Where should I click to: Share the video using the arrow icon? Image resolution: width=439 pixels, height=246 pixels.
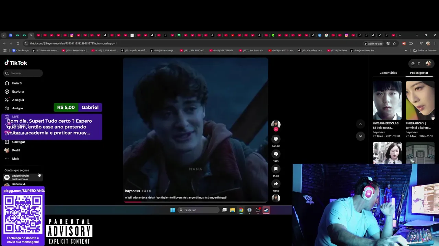[x=276, y=184]
